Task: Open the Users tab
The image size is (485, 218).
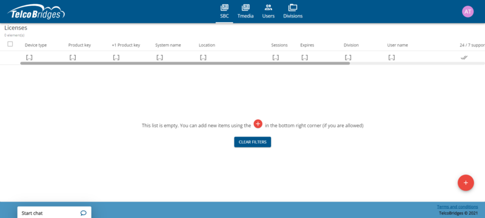Action: click(x=268, y=11)
